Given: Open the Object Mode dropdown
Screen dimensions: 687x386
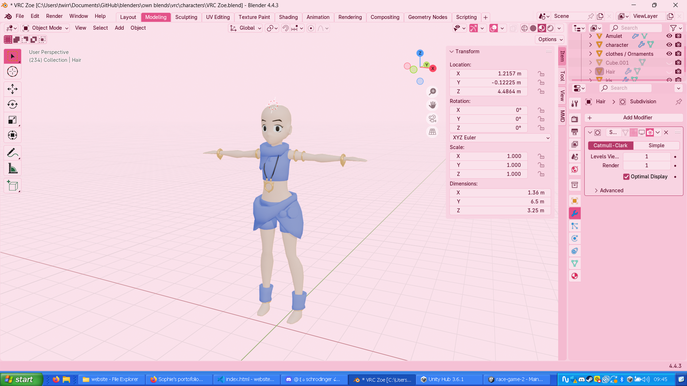Looking at the screenshot, I should click(45, 28).
